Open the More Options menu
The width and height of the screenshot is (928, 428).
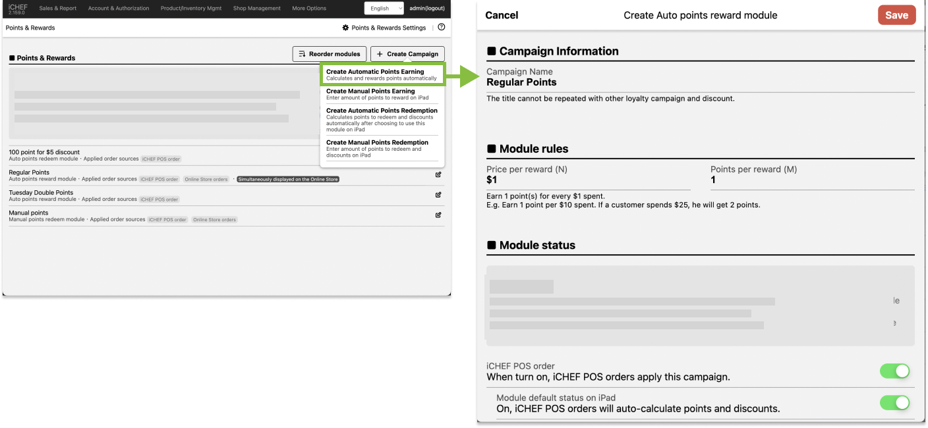309,9
